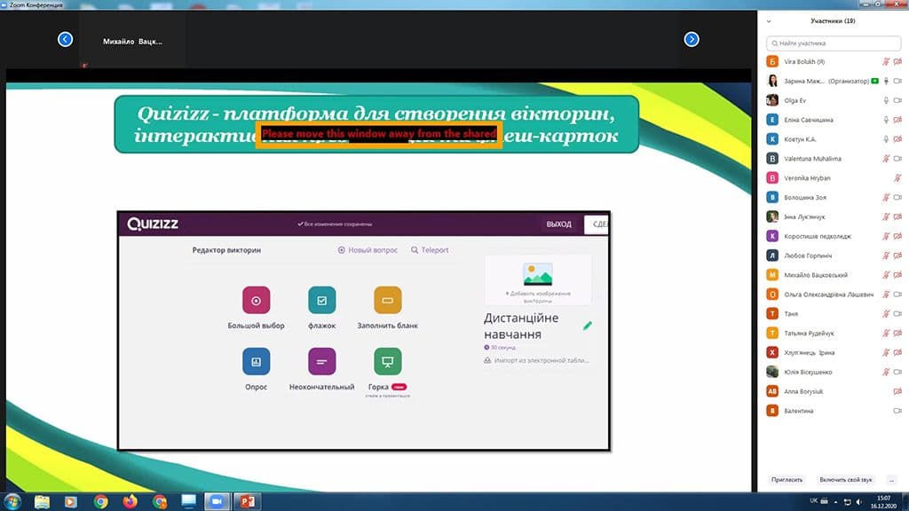
Task: Click muted mic icon for Vira Bolukh
Action: [x=886, y=61]
